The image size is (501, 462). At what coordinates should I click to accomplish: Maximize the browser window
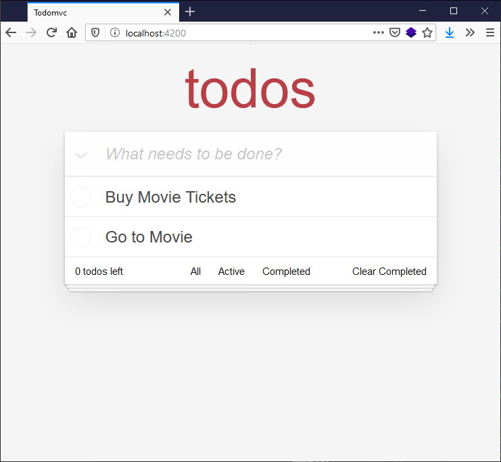pos(454,11)
